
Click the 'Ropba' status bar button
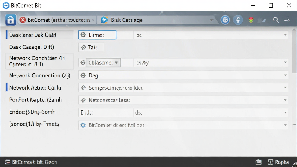pyautogui.click(x=278, y=162)
